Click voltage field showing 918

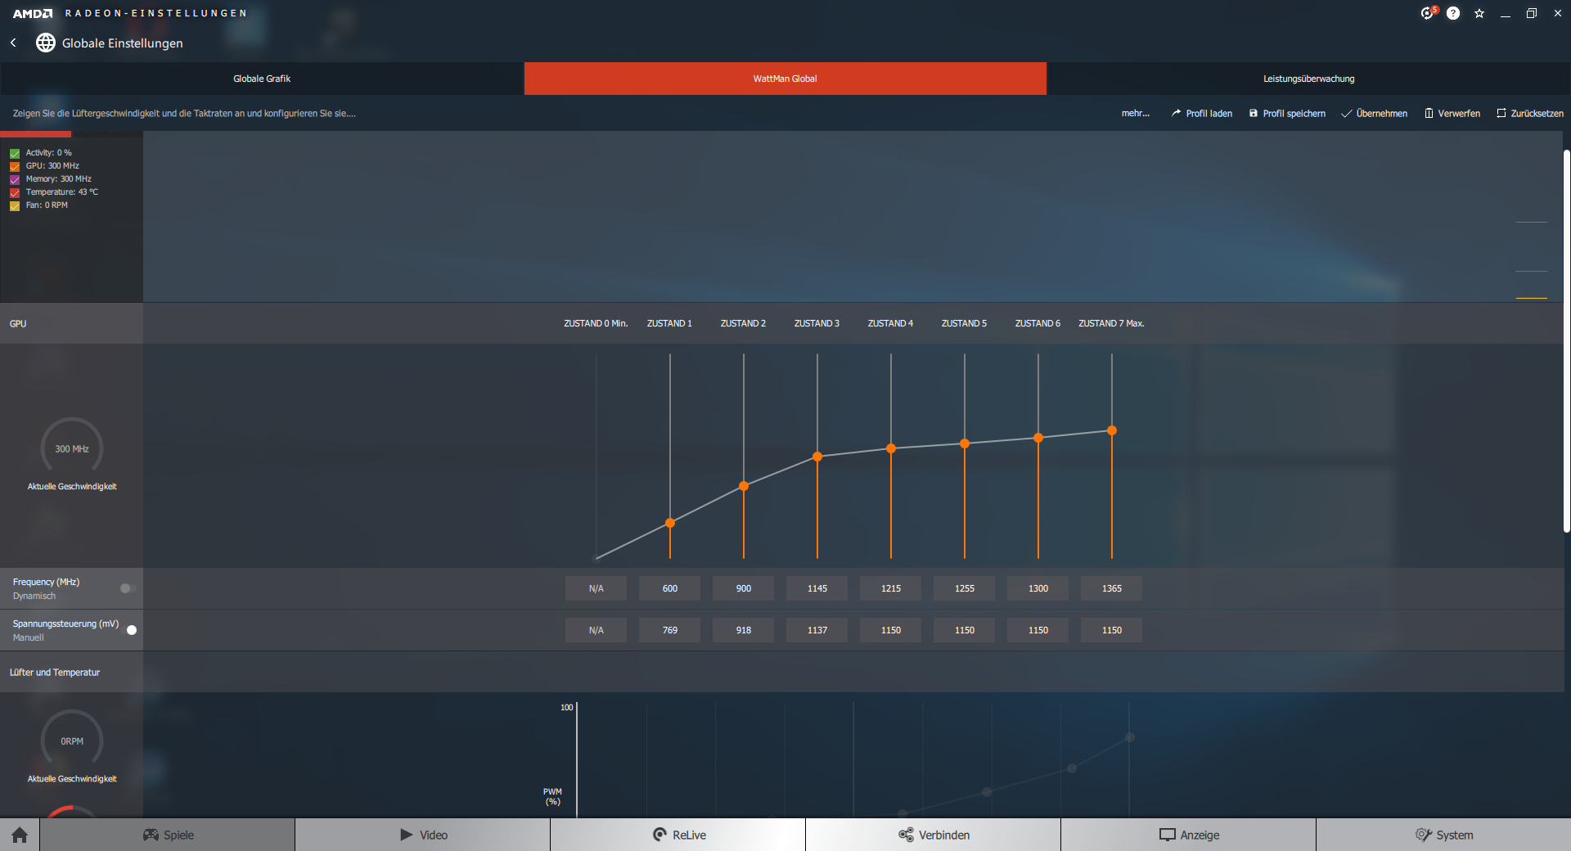click(x=744, y=630)
